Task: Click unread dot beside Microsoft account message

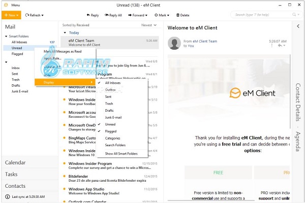Action: [64, 112]
